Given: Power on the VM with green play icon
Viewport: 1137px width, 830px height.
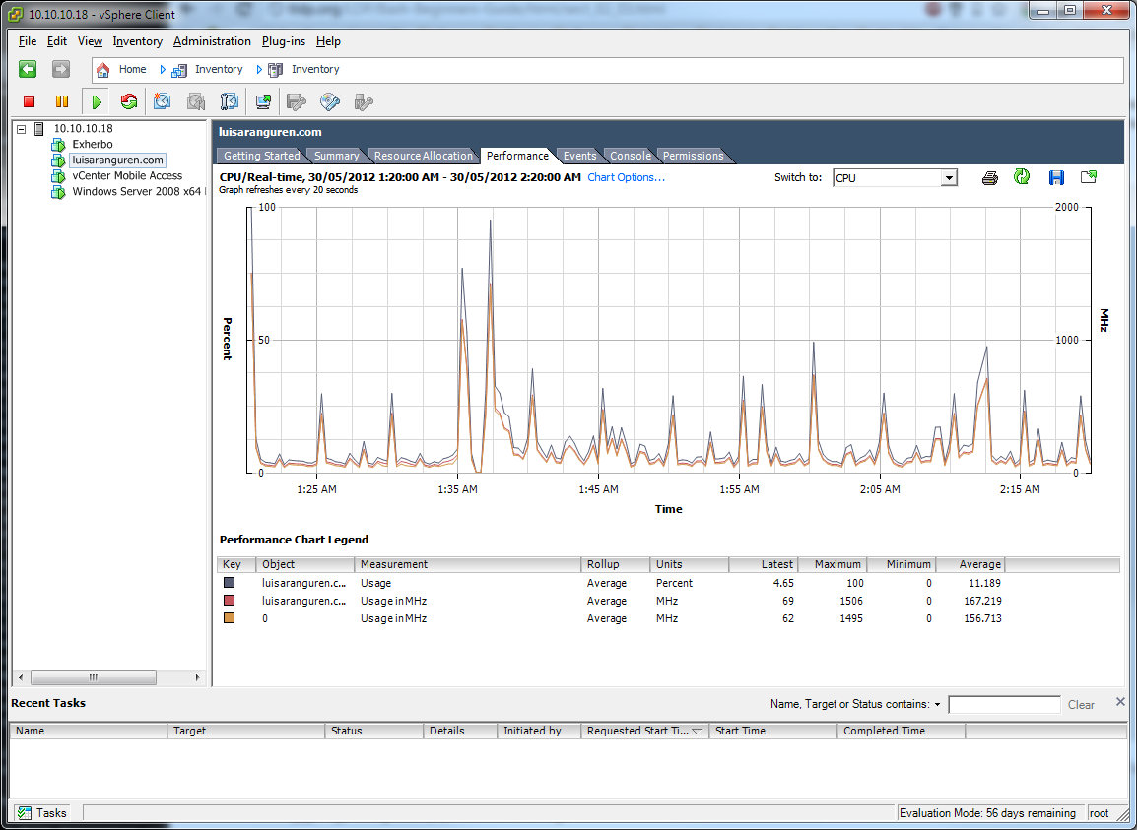Looking at the screenshot, I should coord(96,101).
